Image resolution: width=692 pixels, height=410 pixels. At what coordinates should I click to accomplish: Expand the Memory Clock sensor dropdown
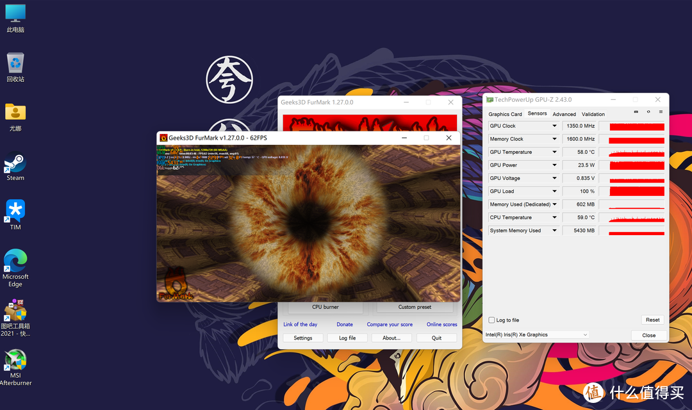(554, 139)
